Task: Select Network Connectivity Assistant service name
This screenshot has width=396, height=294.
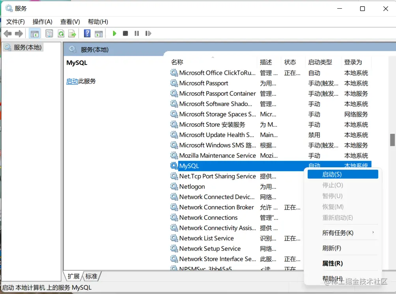Action: pos(217,228)
